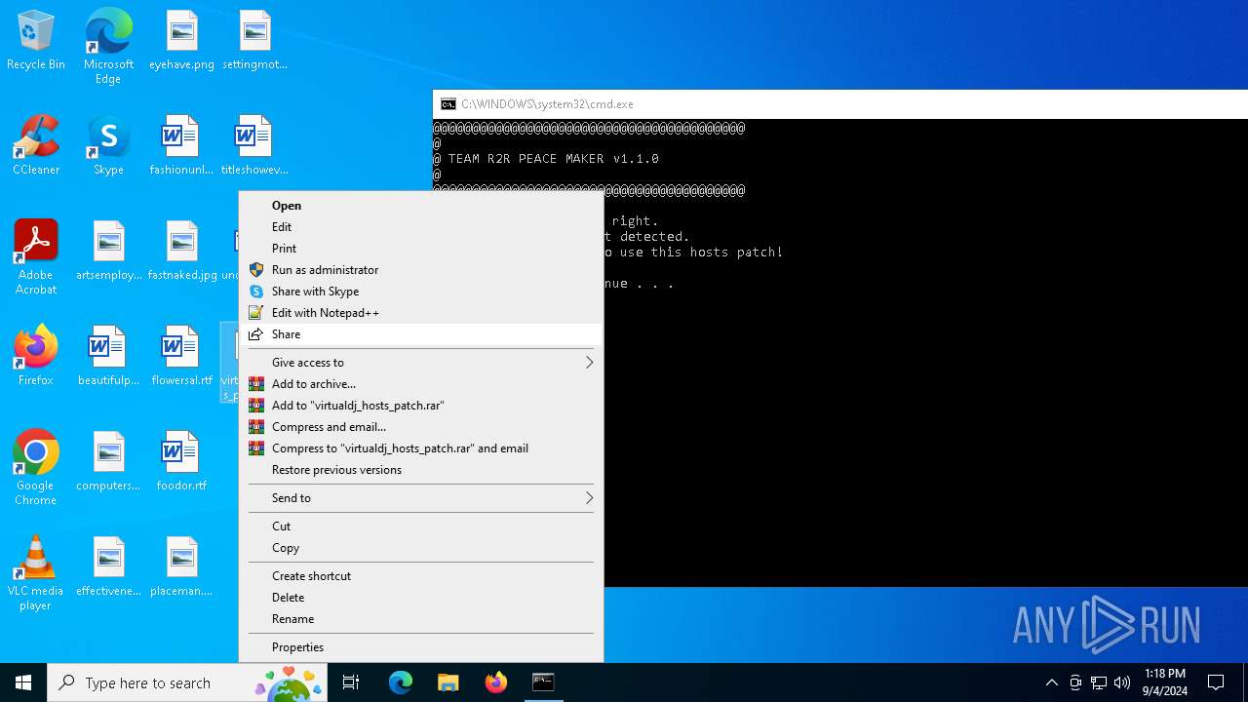The width and height of the screenshot is (1248, 702).
Task: Select Share with Skype
Action: point(421,291)
